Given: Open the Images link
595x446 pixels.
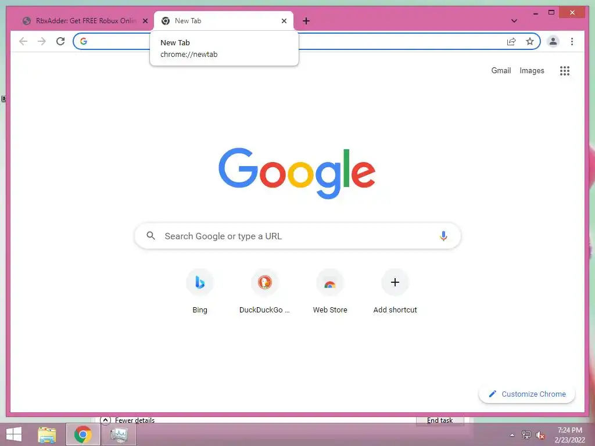Looking at the screenshot, I should coord(532,70).
